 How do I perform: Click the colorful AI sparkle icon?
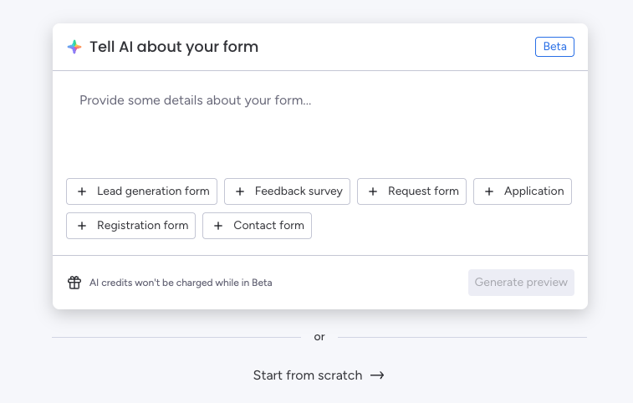coord(74,47)
